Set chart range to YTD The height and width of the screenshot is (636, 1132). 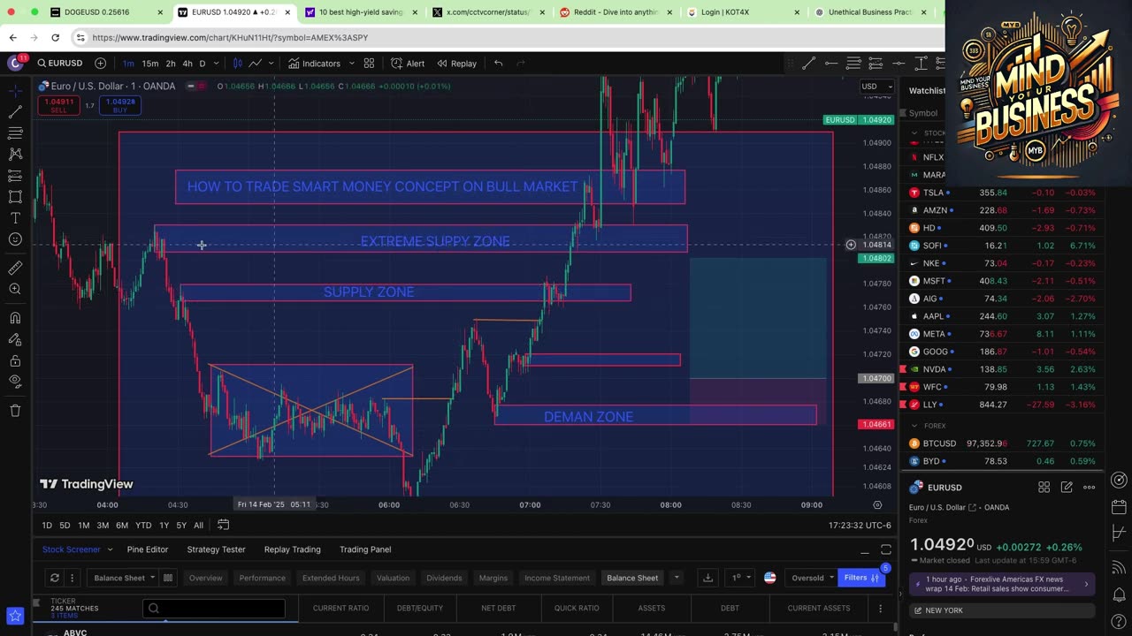coord(143,526)
